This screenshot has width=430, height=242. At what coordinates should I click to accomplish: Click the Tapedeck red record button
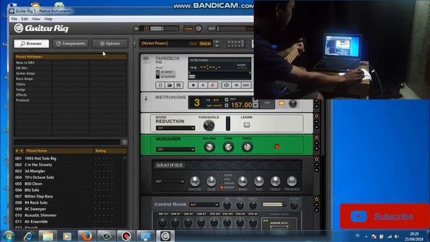212,85
